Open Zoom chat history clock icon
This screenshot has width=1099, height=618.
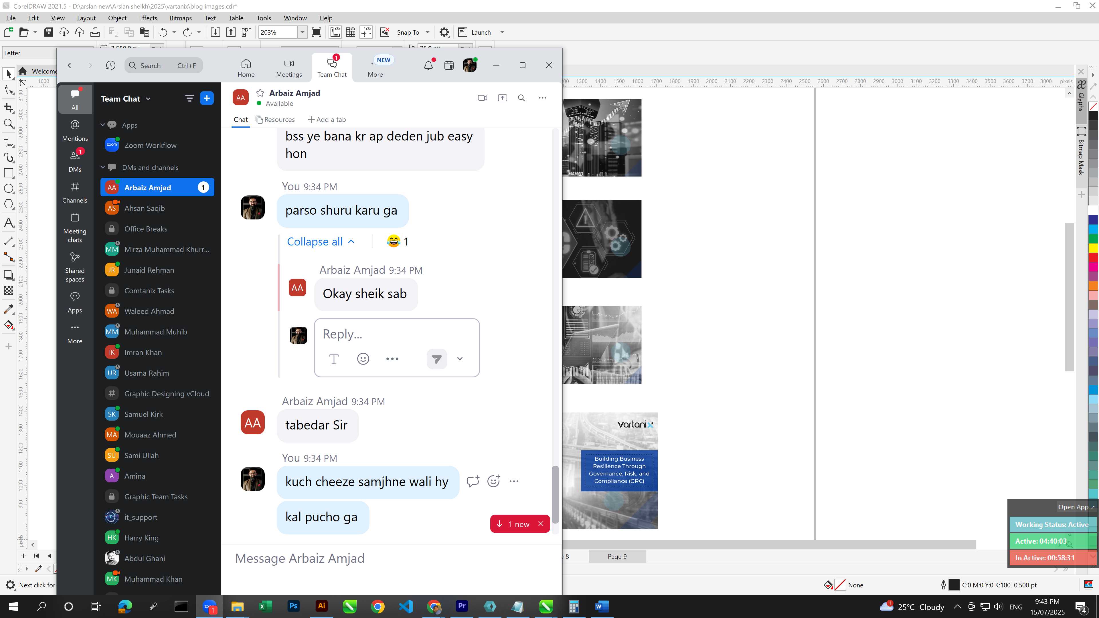pyautogui.click(x=110, y=65)
